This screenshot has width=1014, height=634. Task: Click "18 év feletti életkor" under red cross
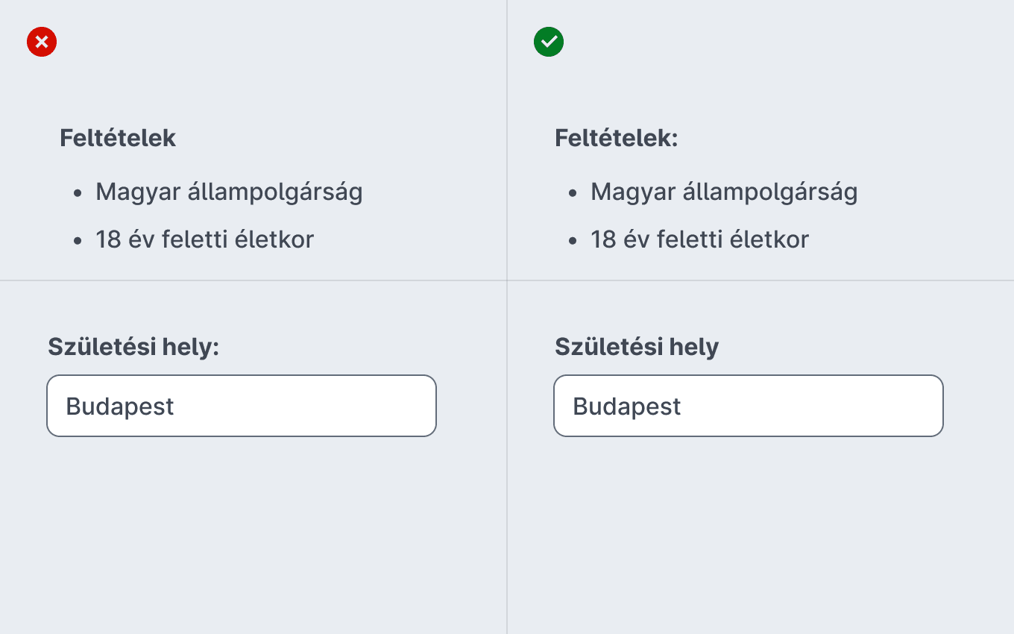point(204,239)
